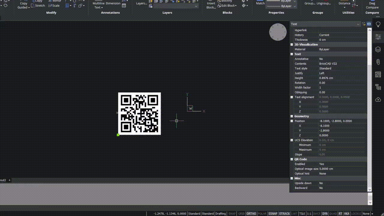The width and height of the screenshot is (384, 216).
Task: Collapse the Text alignment property group
Action: coord(292,97)
